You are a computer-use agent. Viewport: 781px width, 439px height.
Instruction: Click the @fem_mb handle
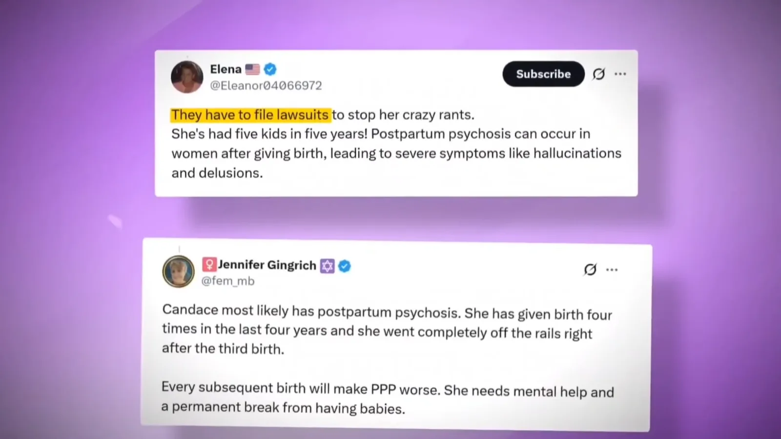(228, 281)
